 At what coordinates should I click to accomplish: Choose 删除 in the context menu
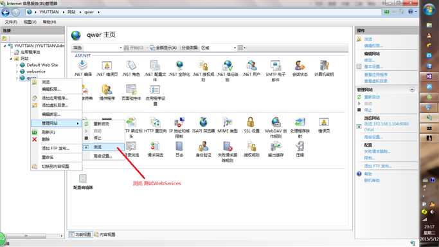coord(57,139)
